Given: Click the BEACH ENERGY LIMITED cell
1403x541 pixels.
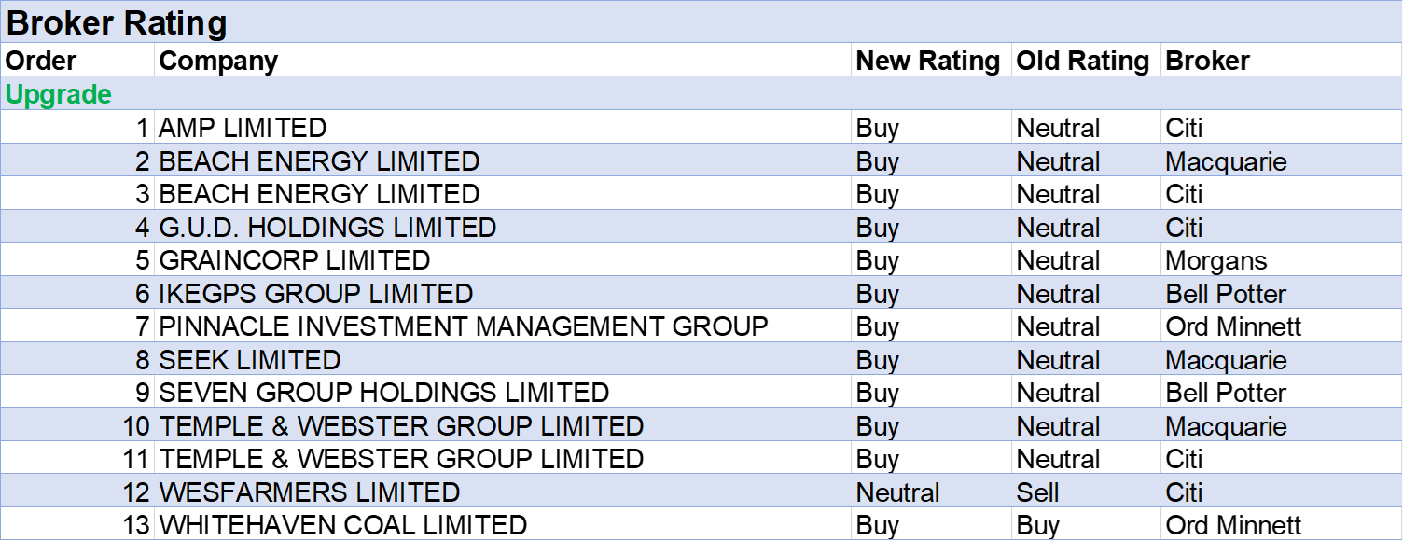Looking at the screenshot, I should (319, 161).
